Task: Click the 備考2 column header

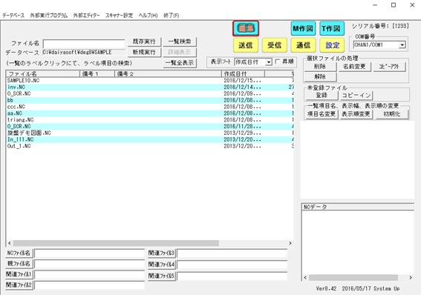Action: coord(168,73)
